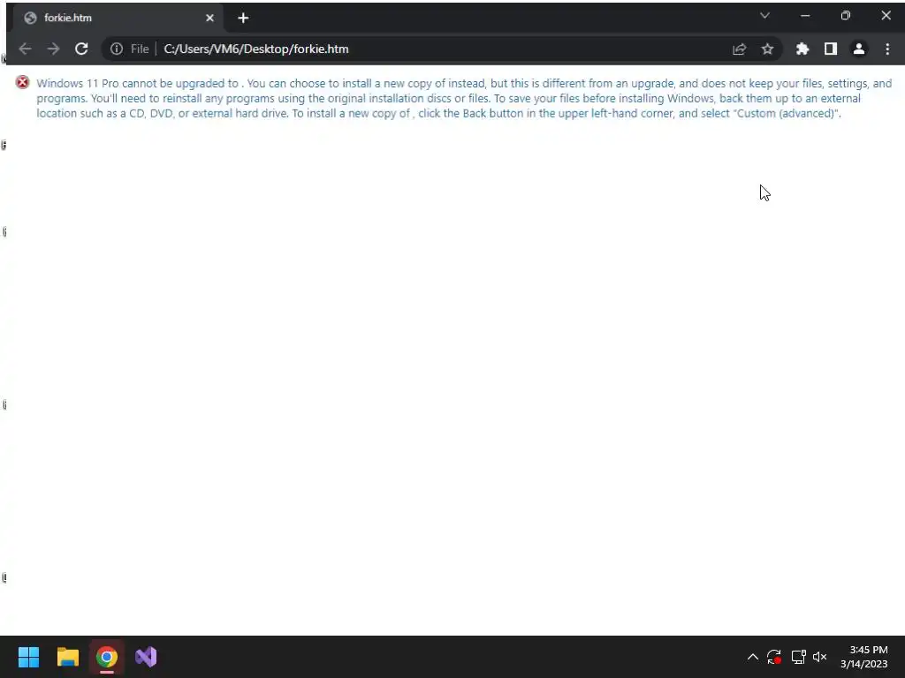The height and width of the screenshot is (678, 905).
Task: Open Chrome's three-dot menu
Action: [x=887, y=49]
